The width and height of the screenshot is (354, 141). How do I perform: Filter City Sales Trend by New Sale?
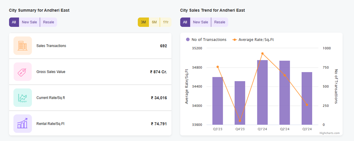coord(201,22)
